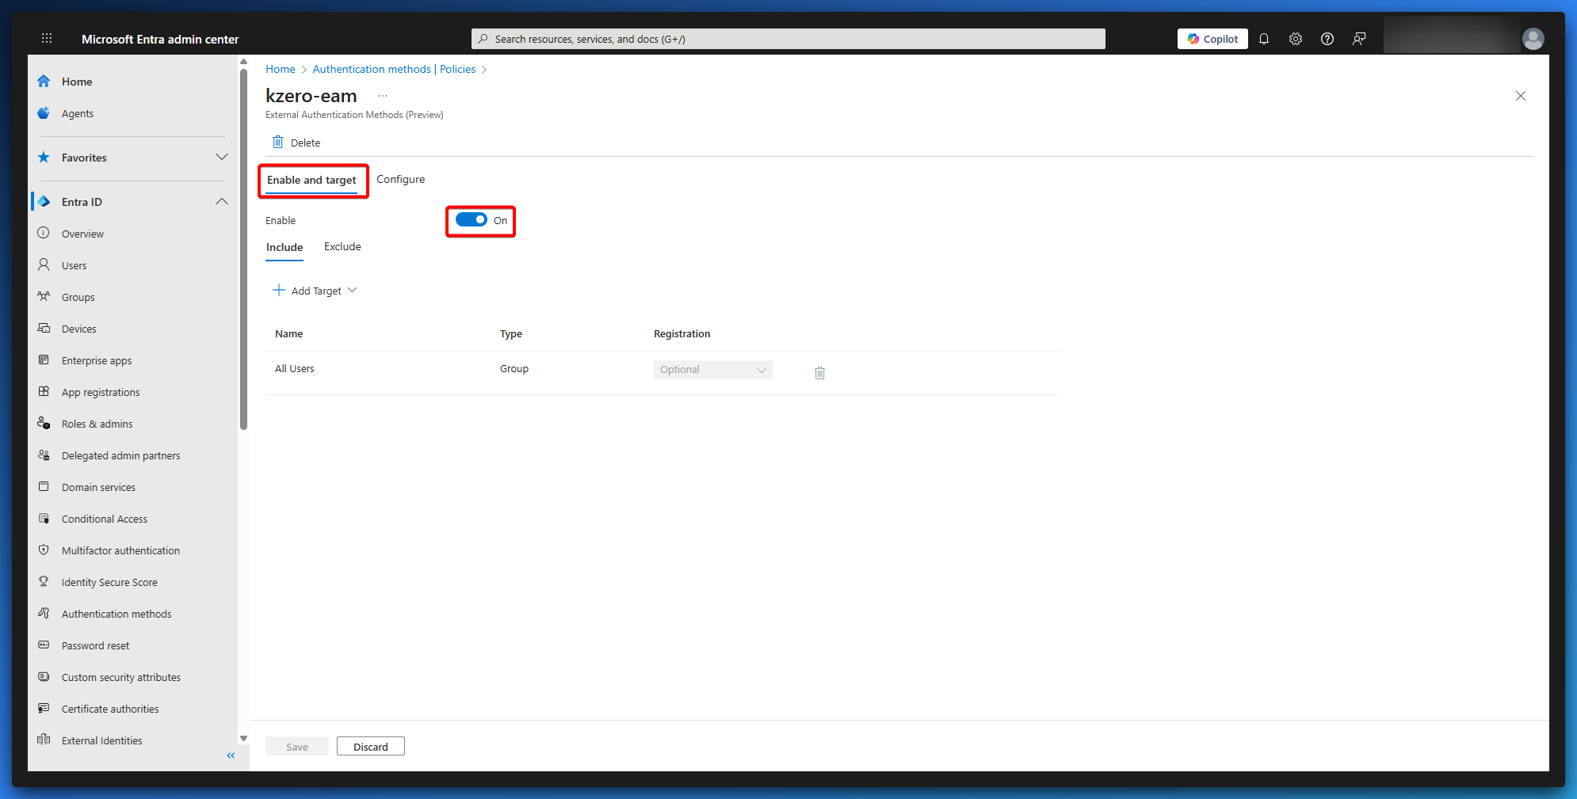Switch to the Exclude tab
The width and height of the screenshot is (1577, 799).
click(x=342, y=247)
